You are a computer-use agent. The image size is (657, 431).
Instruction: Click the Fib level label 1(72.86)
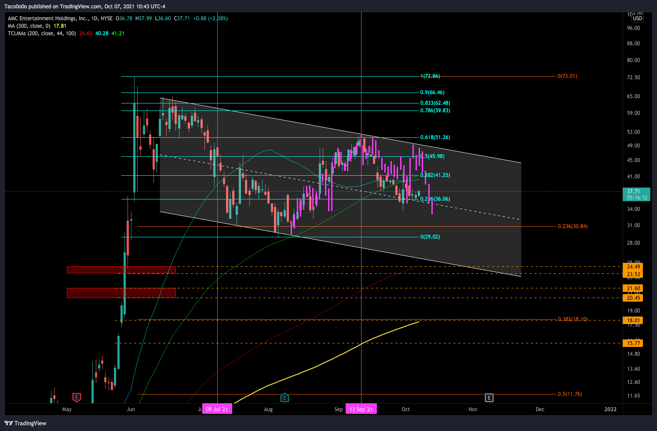pos(430,76)
